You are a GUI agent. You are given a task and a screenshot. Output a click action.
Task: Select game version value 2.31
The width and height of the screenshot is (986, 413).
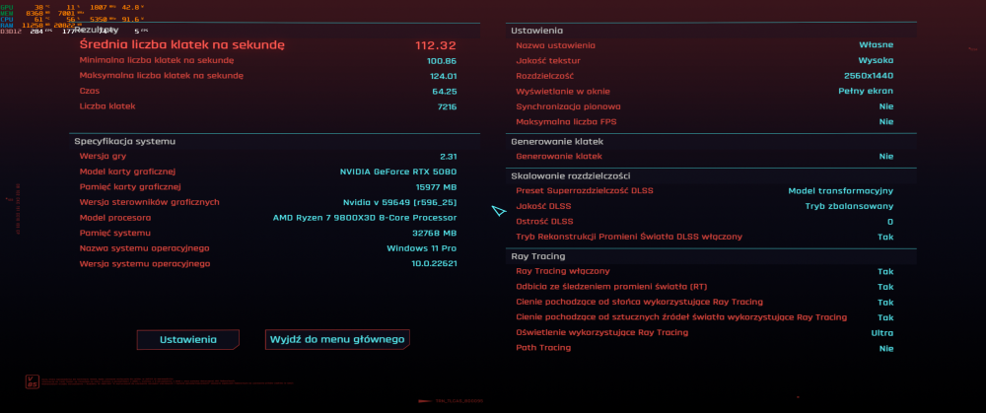tap(449, 157)
